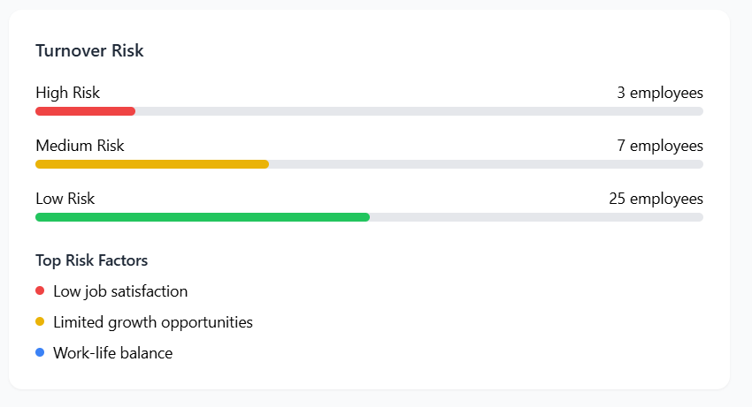
Task: Click the green Low Risk progress bar
Action: point(203,217)
